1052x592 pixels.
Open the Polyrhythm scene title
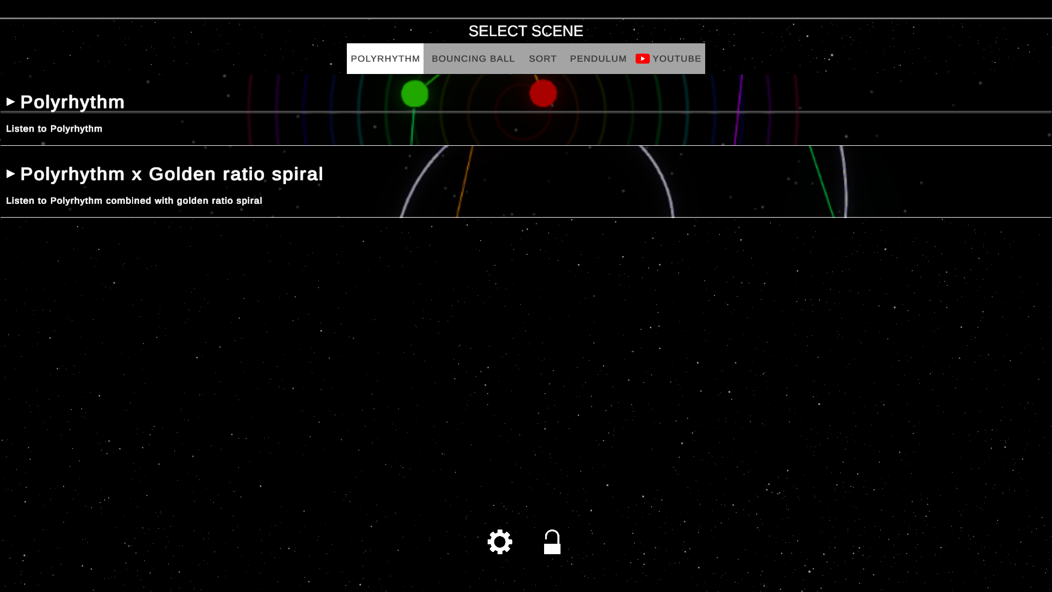72,102
